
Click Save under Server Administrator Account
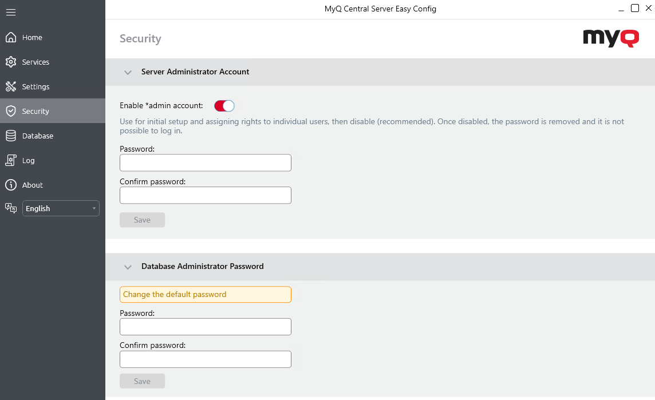coord(142,219)
